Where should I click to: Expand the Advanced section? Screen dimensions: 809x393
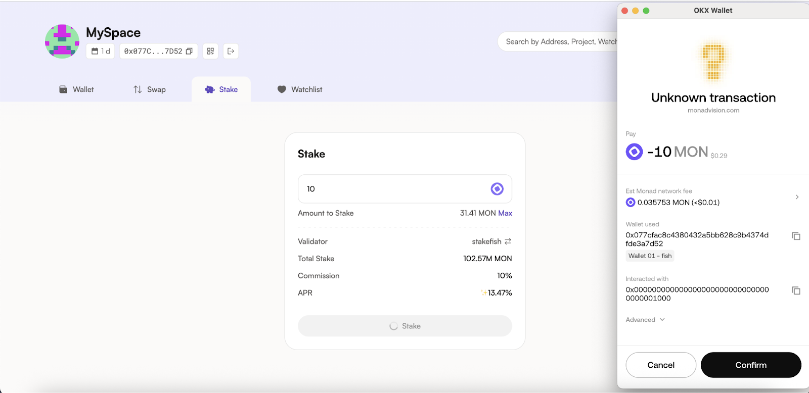point(645,320)
